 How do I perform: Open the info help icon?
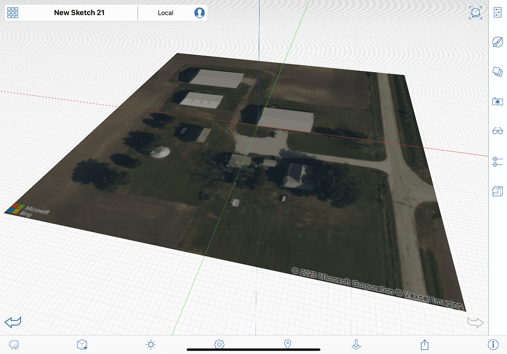click(x=493, y=345)
